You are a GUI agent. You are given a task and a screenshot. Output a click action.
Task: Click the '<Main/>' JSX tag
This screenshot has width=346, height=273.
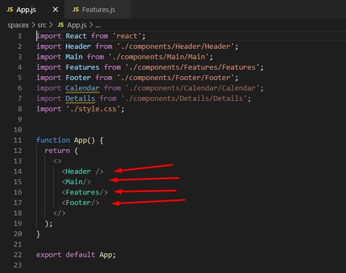(76, 181)
